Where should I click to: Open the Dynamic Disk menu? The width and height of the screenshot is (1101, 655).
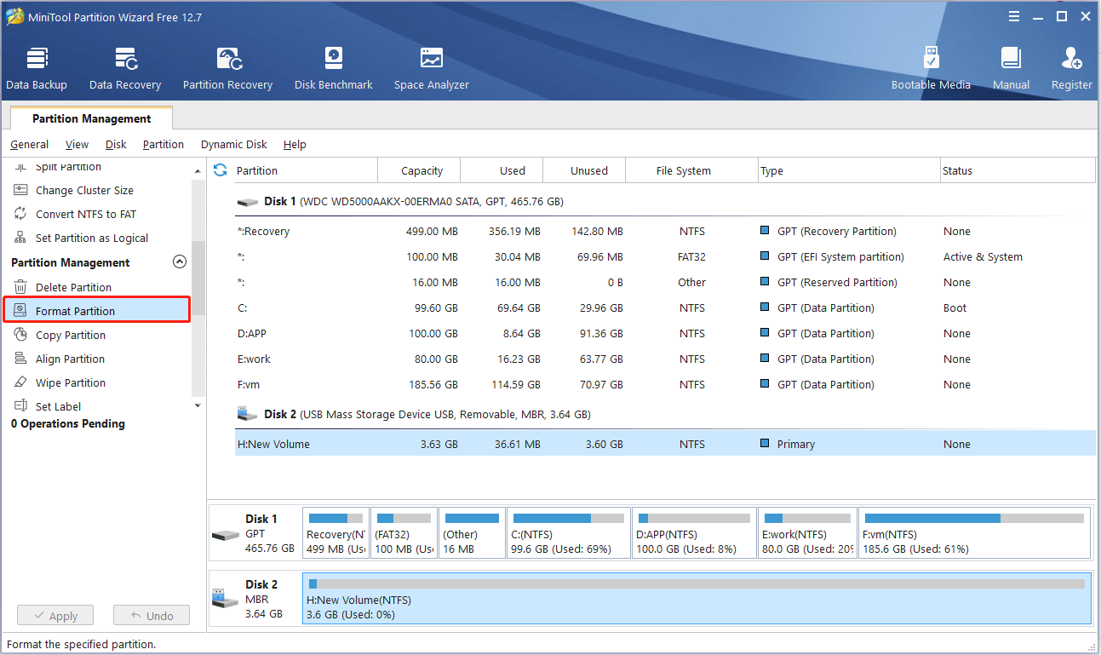click(233, 145)
